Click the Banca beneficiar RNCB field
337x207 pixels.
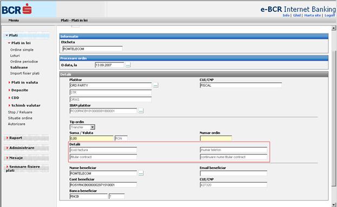pyautogui.click(x=88, y=196)
